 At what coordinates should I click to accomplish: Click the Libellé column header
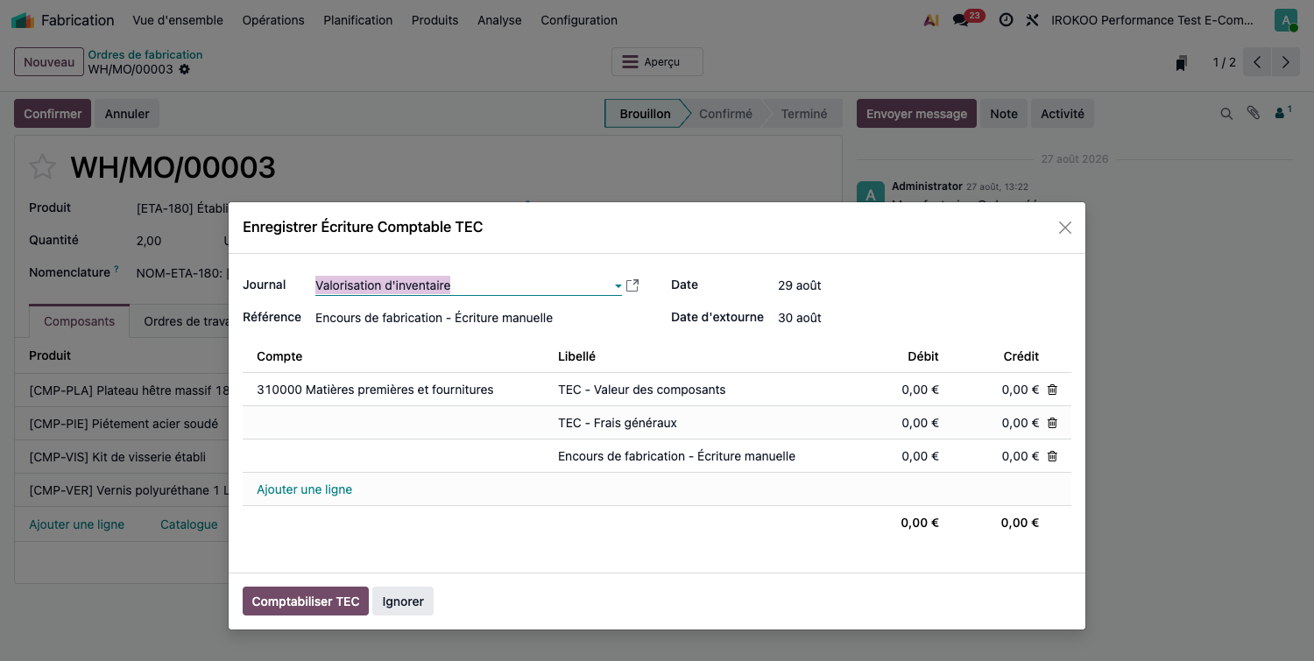pos(576,356)
